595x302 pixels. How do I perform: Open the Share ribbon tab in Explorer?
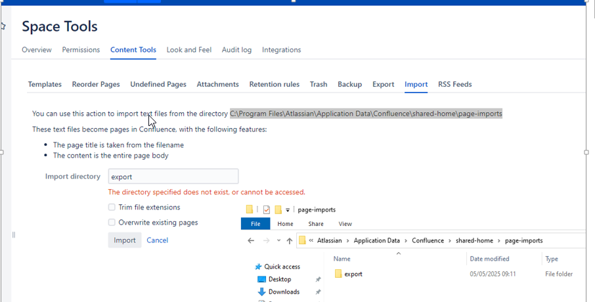316,224
